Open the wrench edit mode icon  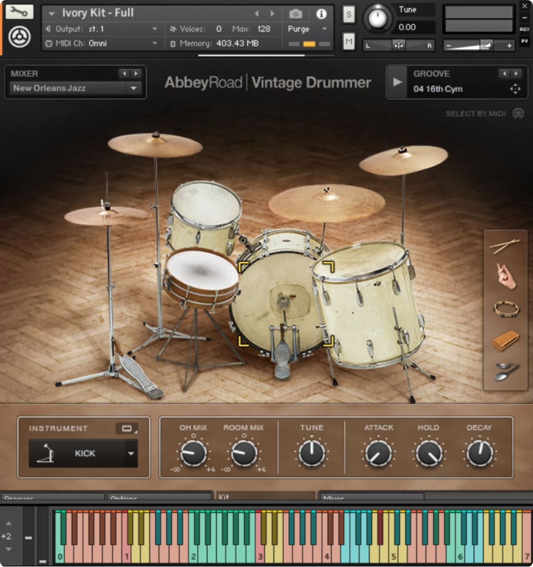tap(19, 12)
